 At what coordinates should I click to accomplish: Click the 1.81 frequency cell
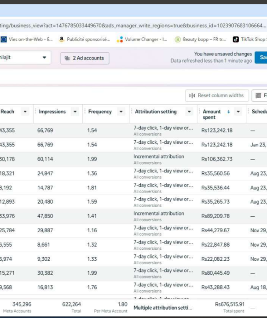[92, 188]
